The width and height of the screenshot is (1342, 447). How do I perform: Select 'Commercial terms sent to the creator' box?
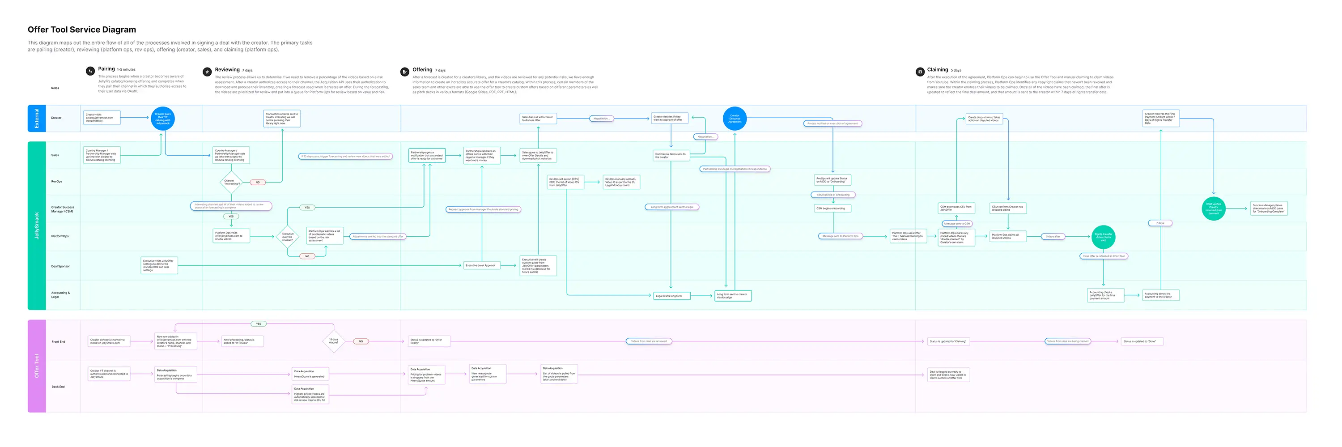point(671,155)
